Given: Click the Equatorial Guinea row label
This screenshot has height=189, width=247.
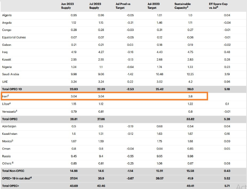Looking at the screenshot, I should [15, 37].
